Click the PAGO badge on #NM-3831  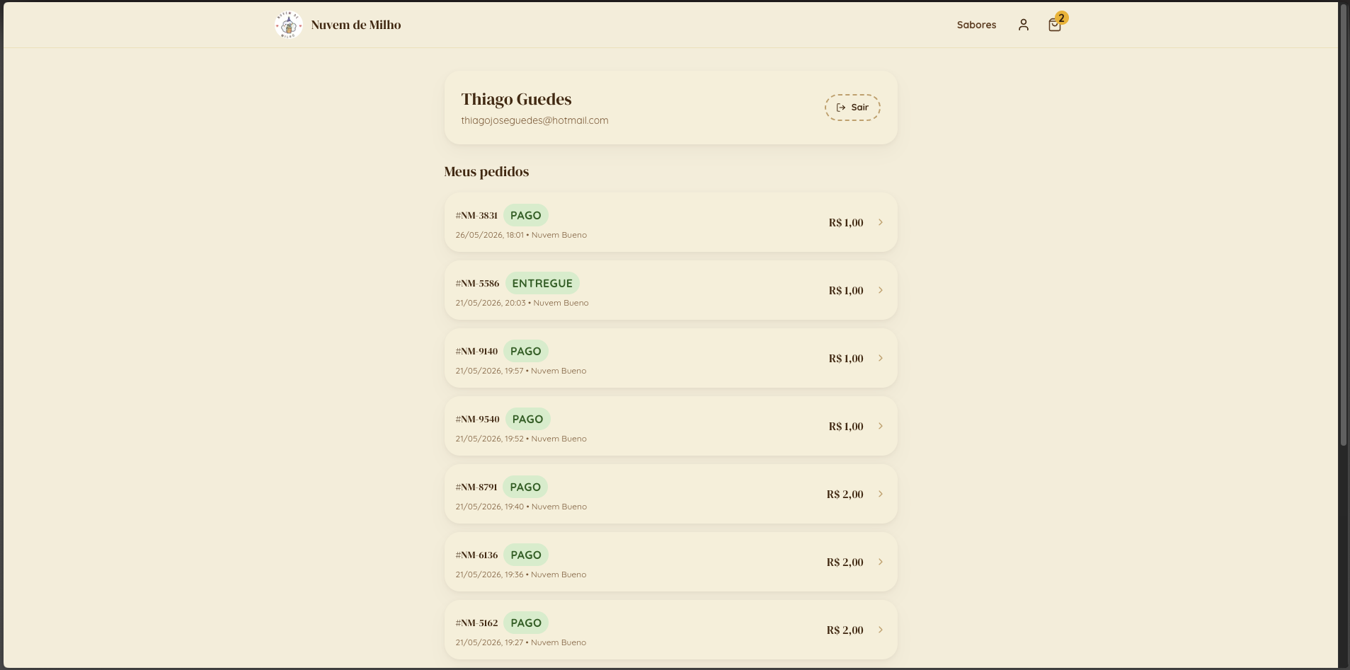click(525, 215)
